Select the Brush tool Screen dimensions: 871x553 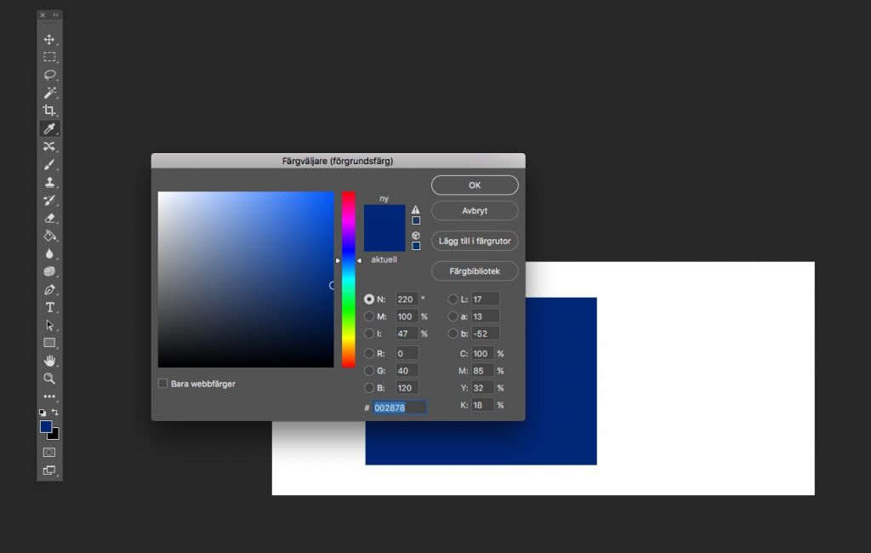49,164
